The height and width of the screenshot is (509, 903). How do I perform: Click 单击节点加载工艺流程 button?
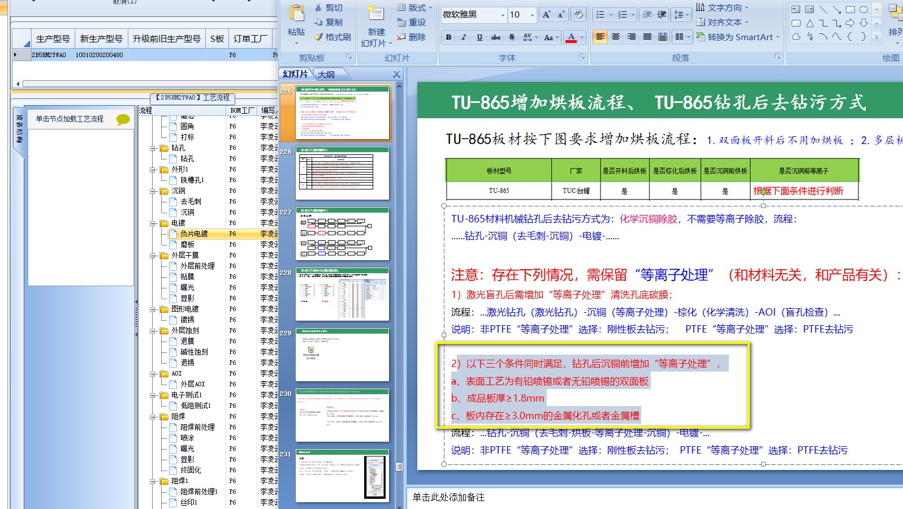[x=70, y=119]
